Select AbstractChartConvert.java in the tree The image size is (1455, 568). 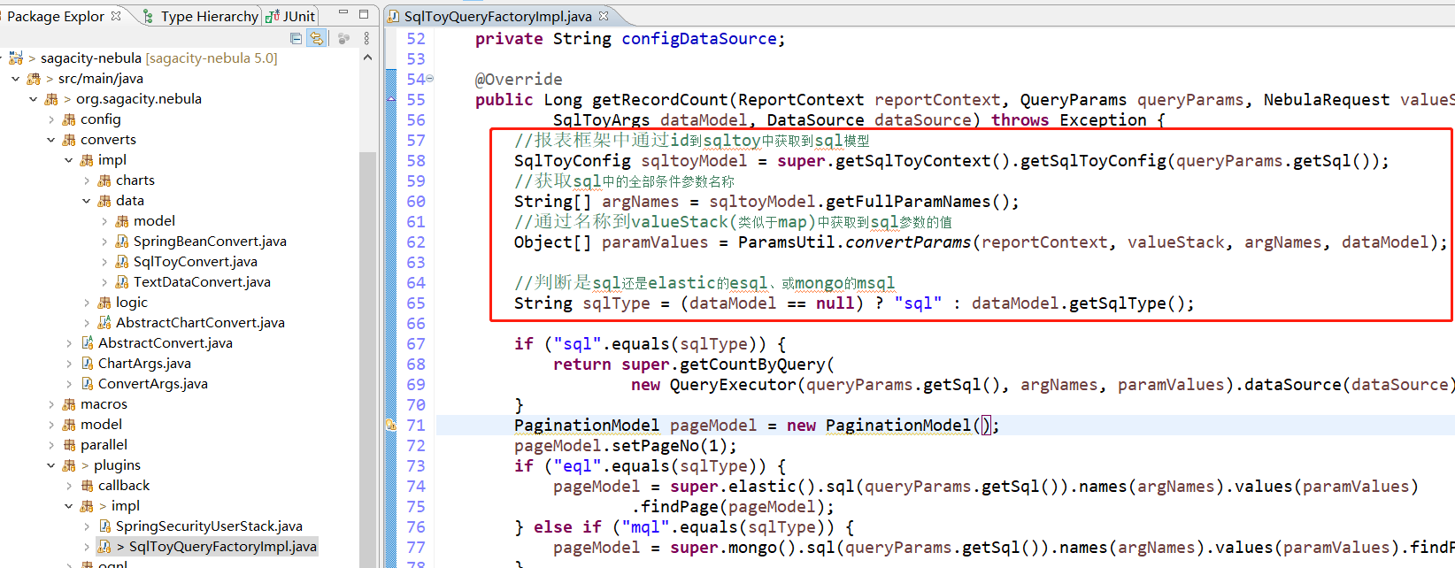[x=200, y=323]
